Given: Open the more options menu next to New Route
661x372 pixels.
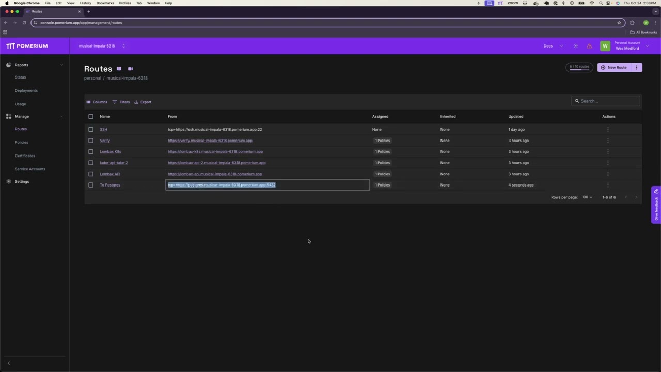Looking at the screenshot, I should [x=637, y=67].
